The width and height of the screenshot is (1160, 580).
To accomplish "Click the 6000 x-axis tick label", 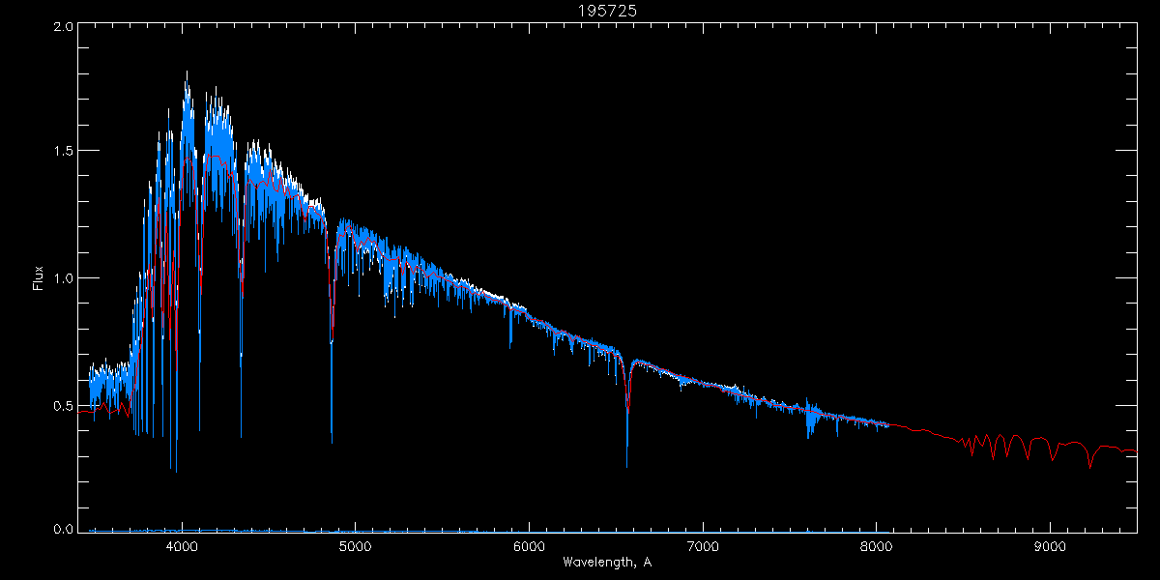I will coord(529,546).
